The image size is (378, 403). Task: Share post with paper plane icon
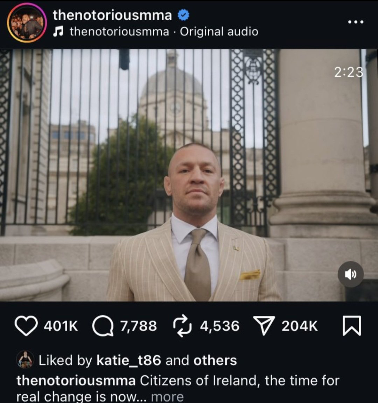point(264,326)
